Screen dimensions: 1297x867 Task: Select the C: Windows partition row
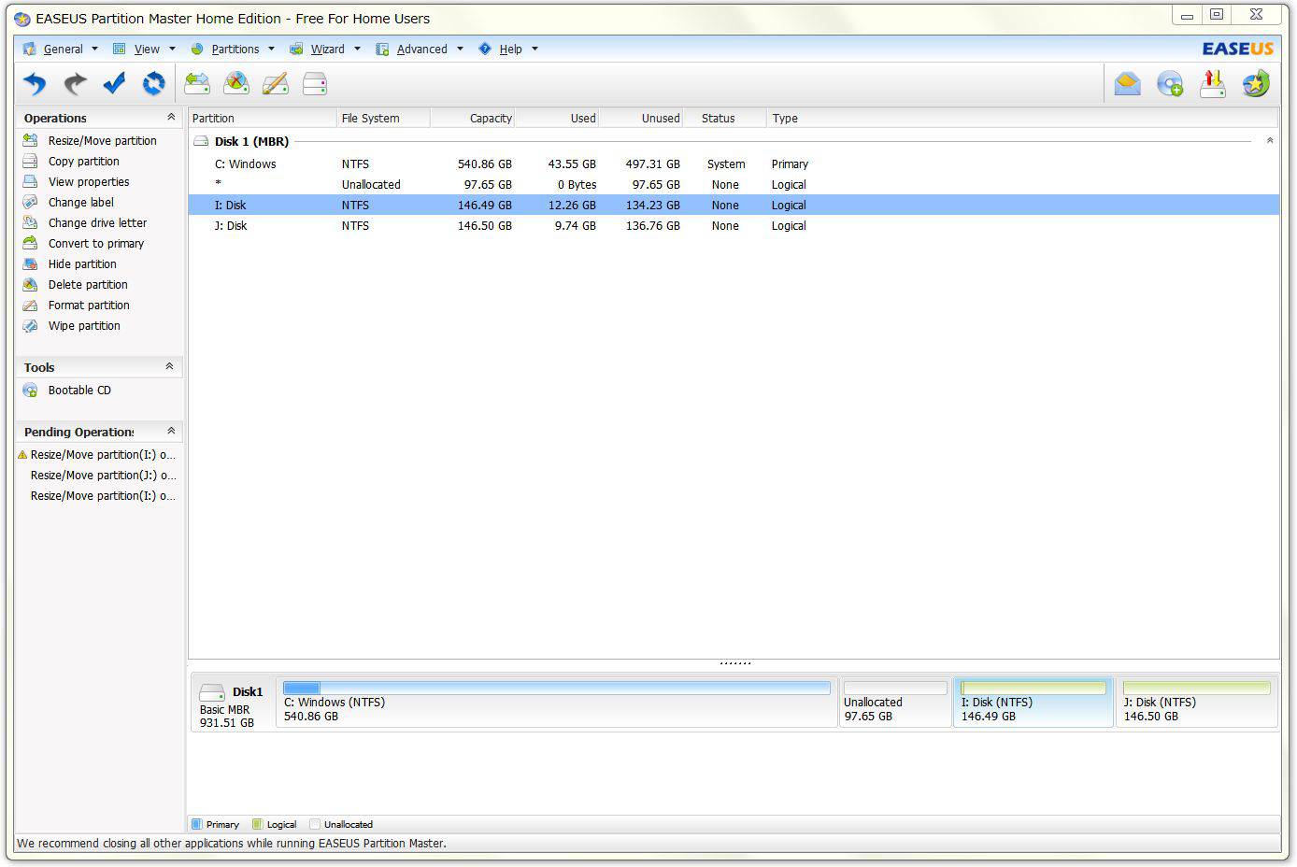click(x=734, y=164)
